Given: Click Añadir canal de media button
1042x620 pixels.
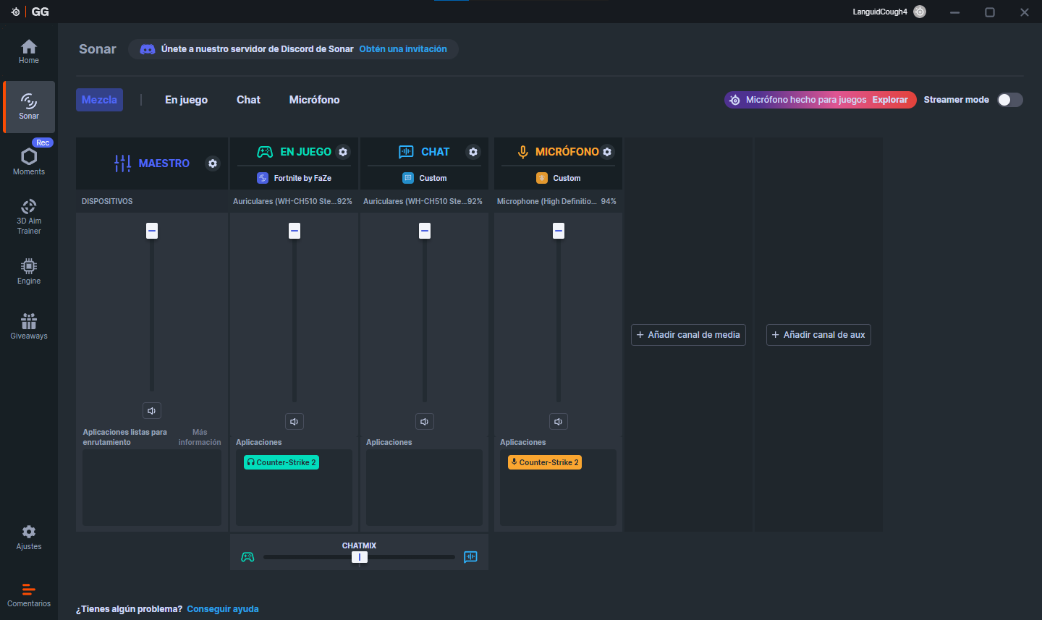Looking at the screenshot, I should [x=688, y=335].
